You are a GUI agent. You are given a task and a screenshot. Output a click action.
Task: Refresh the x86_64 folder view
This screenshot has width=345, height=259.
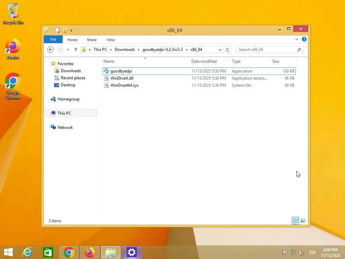[227, 50]
